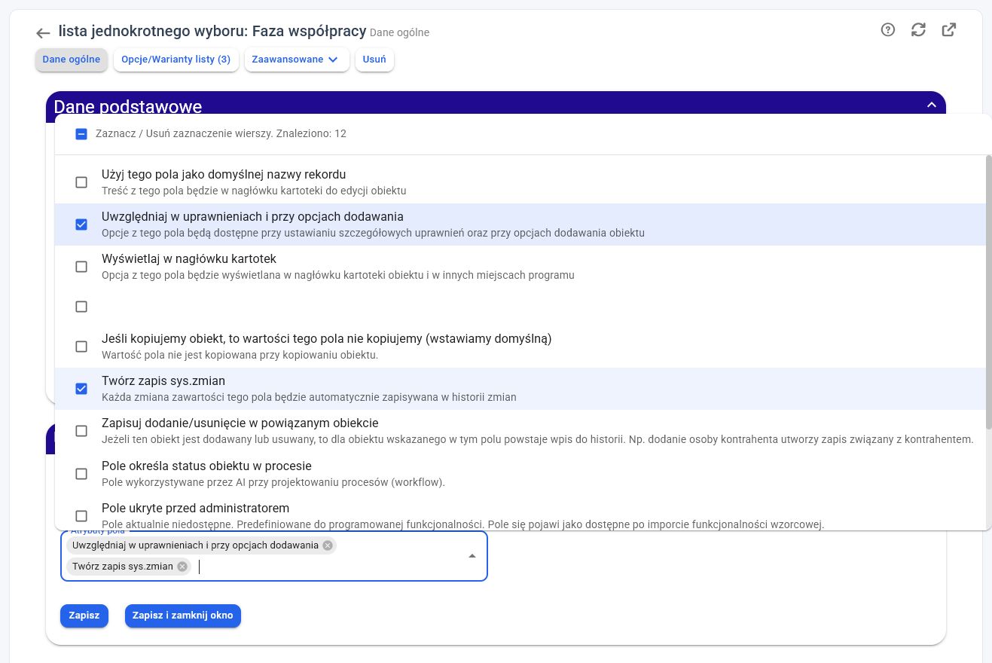This screenshot has height=663, width=992.
Task: Click 'Zaznacz / Usuń zaznaczenie wierszy' text
Action: [221, 134]
